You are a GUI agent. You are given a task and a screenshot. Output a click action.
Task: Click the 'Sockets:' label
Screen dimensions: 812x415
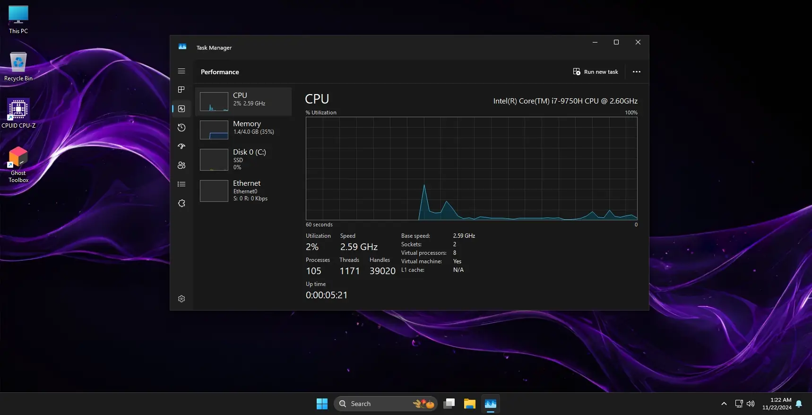point(411,244)
